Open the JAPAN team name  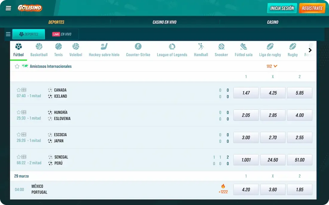click(x=59, y=141)
